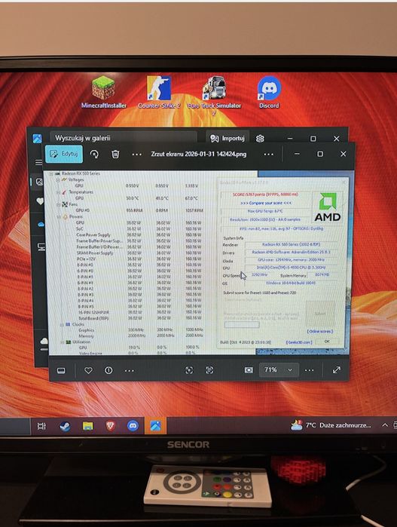
Task: Show file info with the info icon
Action: coord(108,370)
